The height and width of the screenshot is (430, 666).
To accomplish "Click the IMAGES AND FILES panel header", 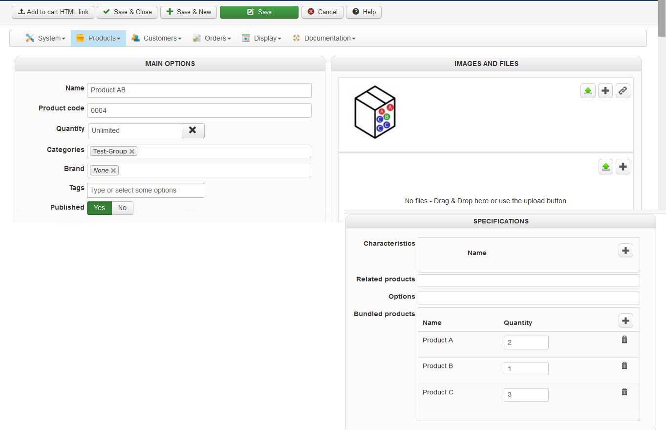I will (x=486, y=64).
